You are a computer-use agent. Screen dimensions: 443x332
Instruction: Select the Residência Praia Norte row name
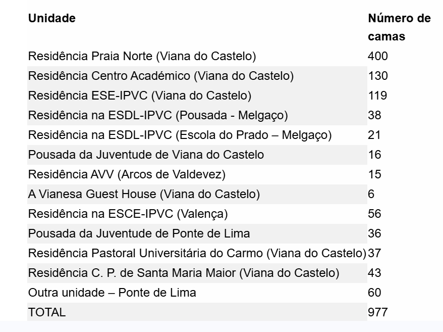(x=142, y=56)
